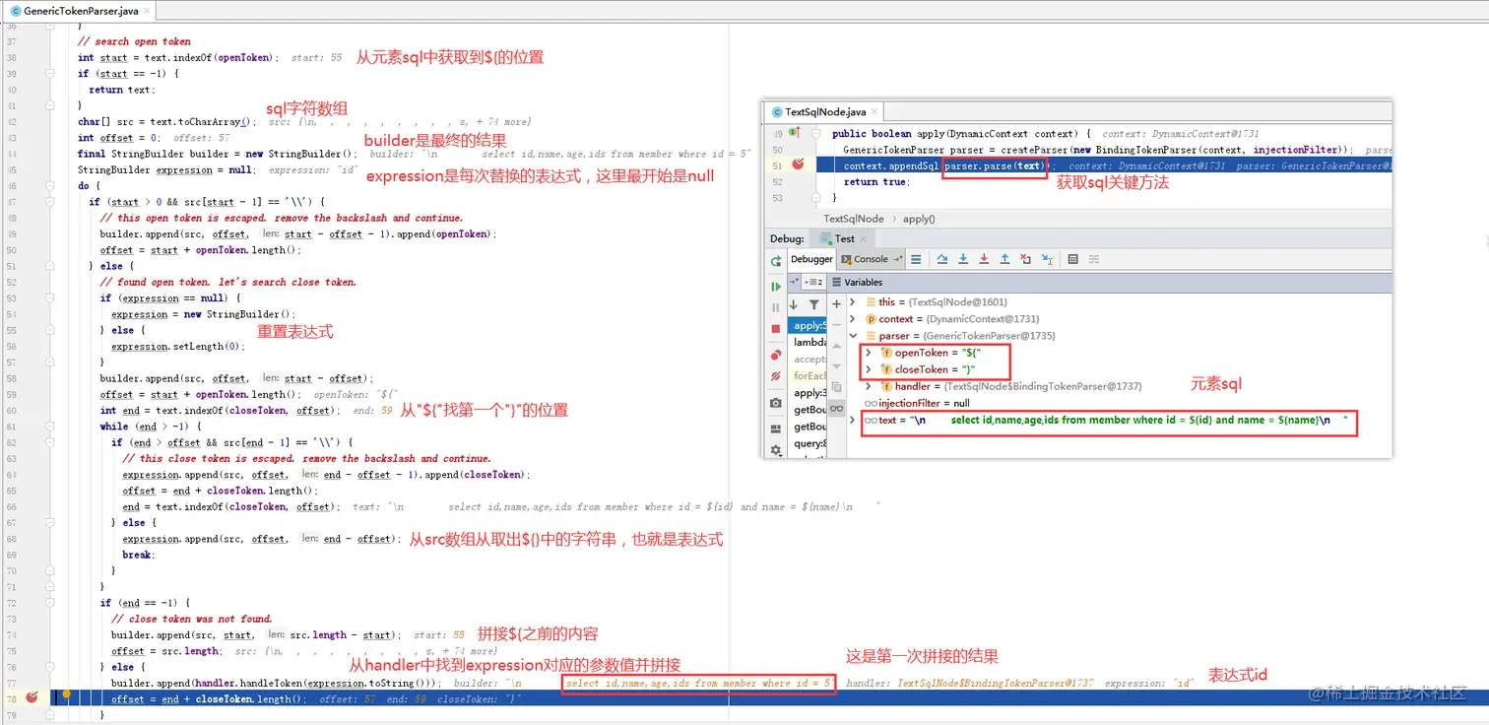Select the lambda stack frame

[x=809, y=342]
